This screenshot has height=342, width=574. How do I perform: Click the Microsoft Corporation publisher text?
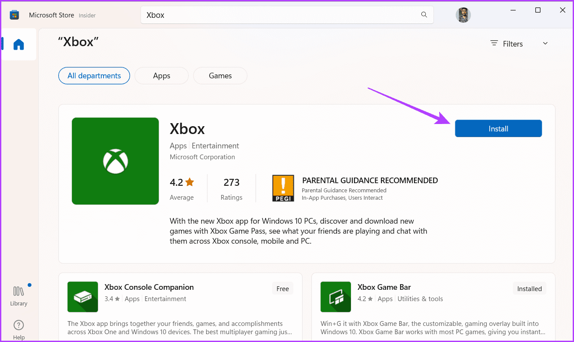point(202,157)
